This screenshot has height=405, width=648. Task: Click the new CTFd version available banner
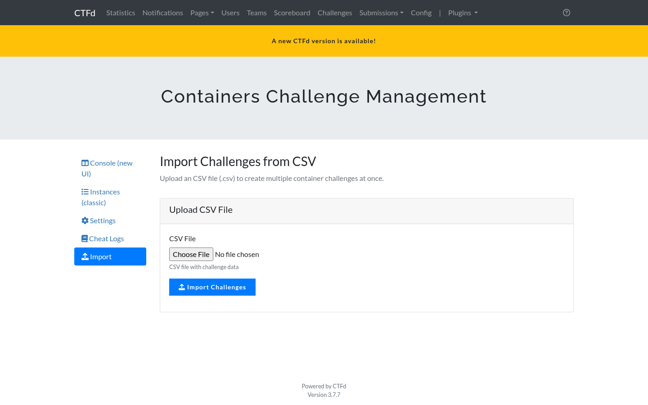coord(324,41)
